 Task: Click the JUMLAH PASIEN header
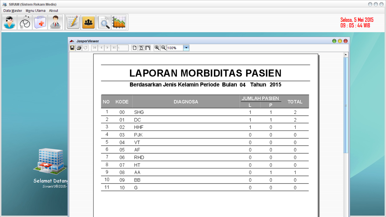(261, 98)
